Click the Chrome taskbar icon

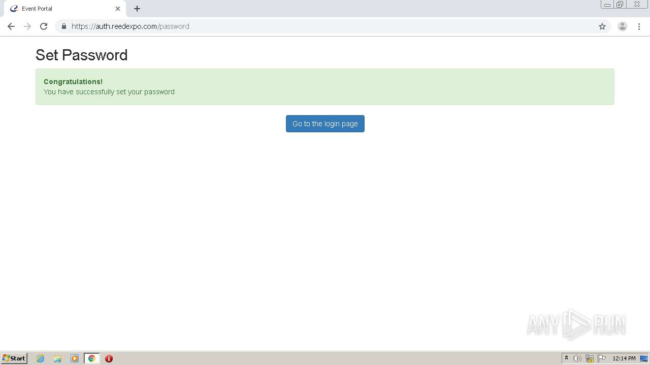click(x=92, y=358)
